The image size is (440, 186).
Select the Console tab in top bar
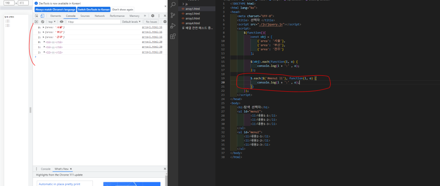pos(71,16)
